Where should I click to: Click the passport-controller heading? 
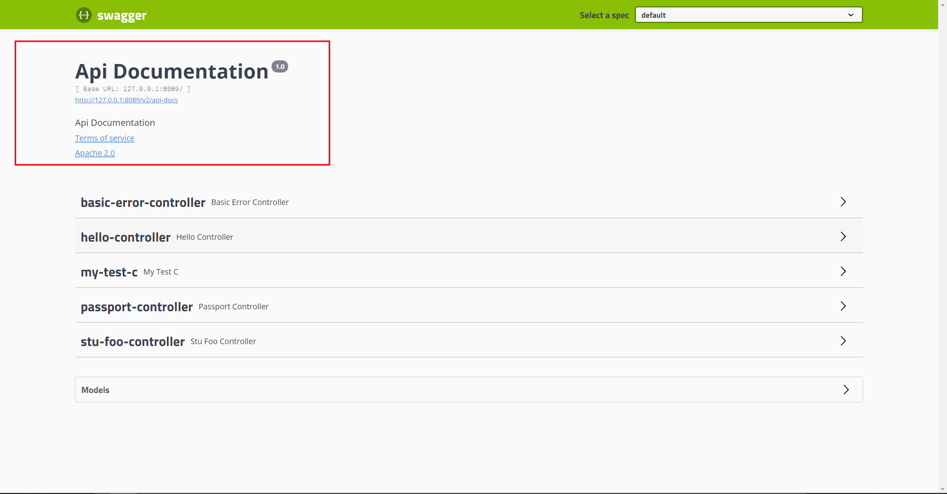click(x=137, y=307)
